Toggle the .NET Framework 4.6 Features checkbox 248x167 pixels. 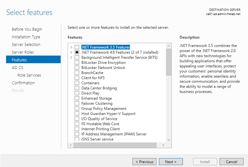pos(77,52)
